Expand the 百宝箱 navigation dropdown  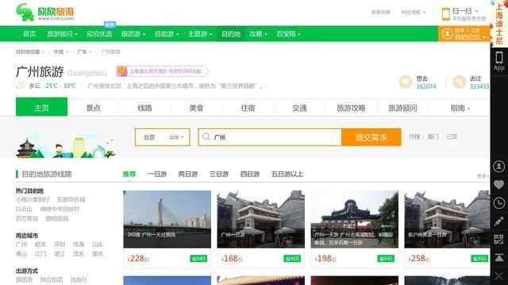coord(288,34)
